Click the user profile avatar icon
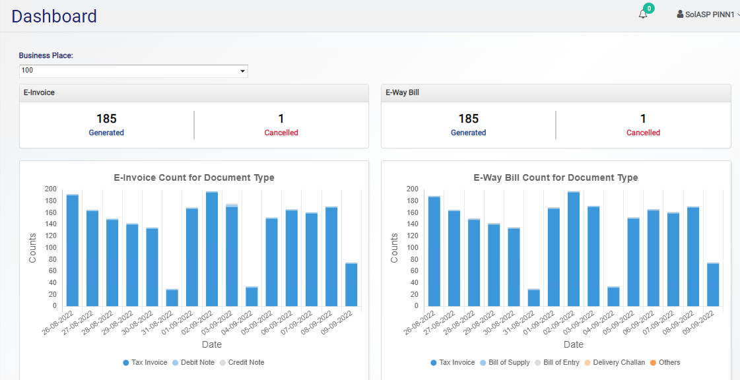This screenshot has height=380, width=740. tap(680, 14)
